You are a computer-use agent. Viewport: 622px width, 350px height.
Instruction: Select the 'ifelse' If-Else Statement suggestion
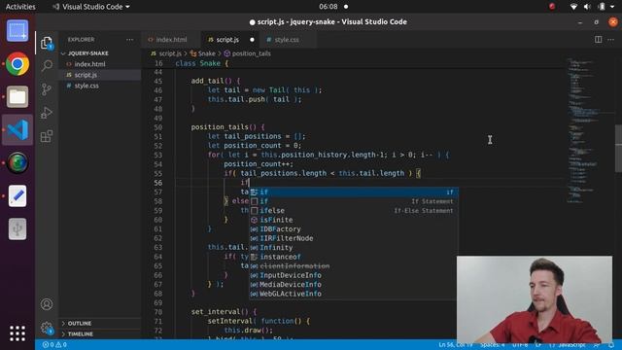coord(353,211)
